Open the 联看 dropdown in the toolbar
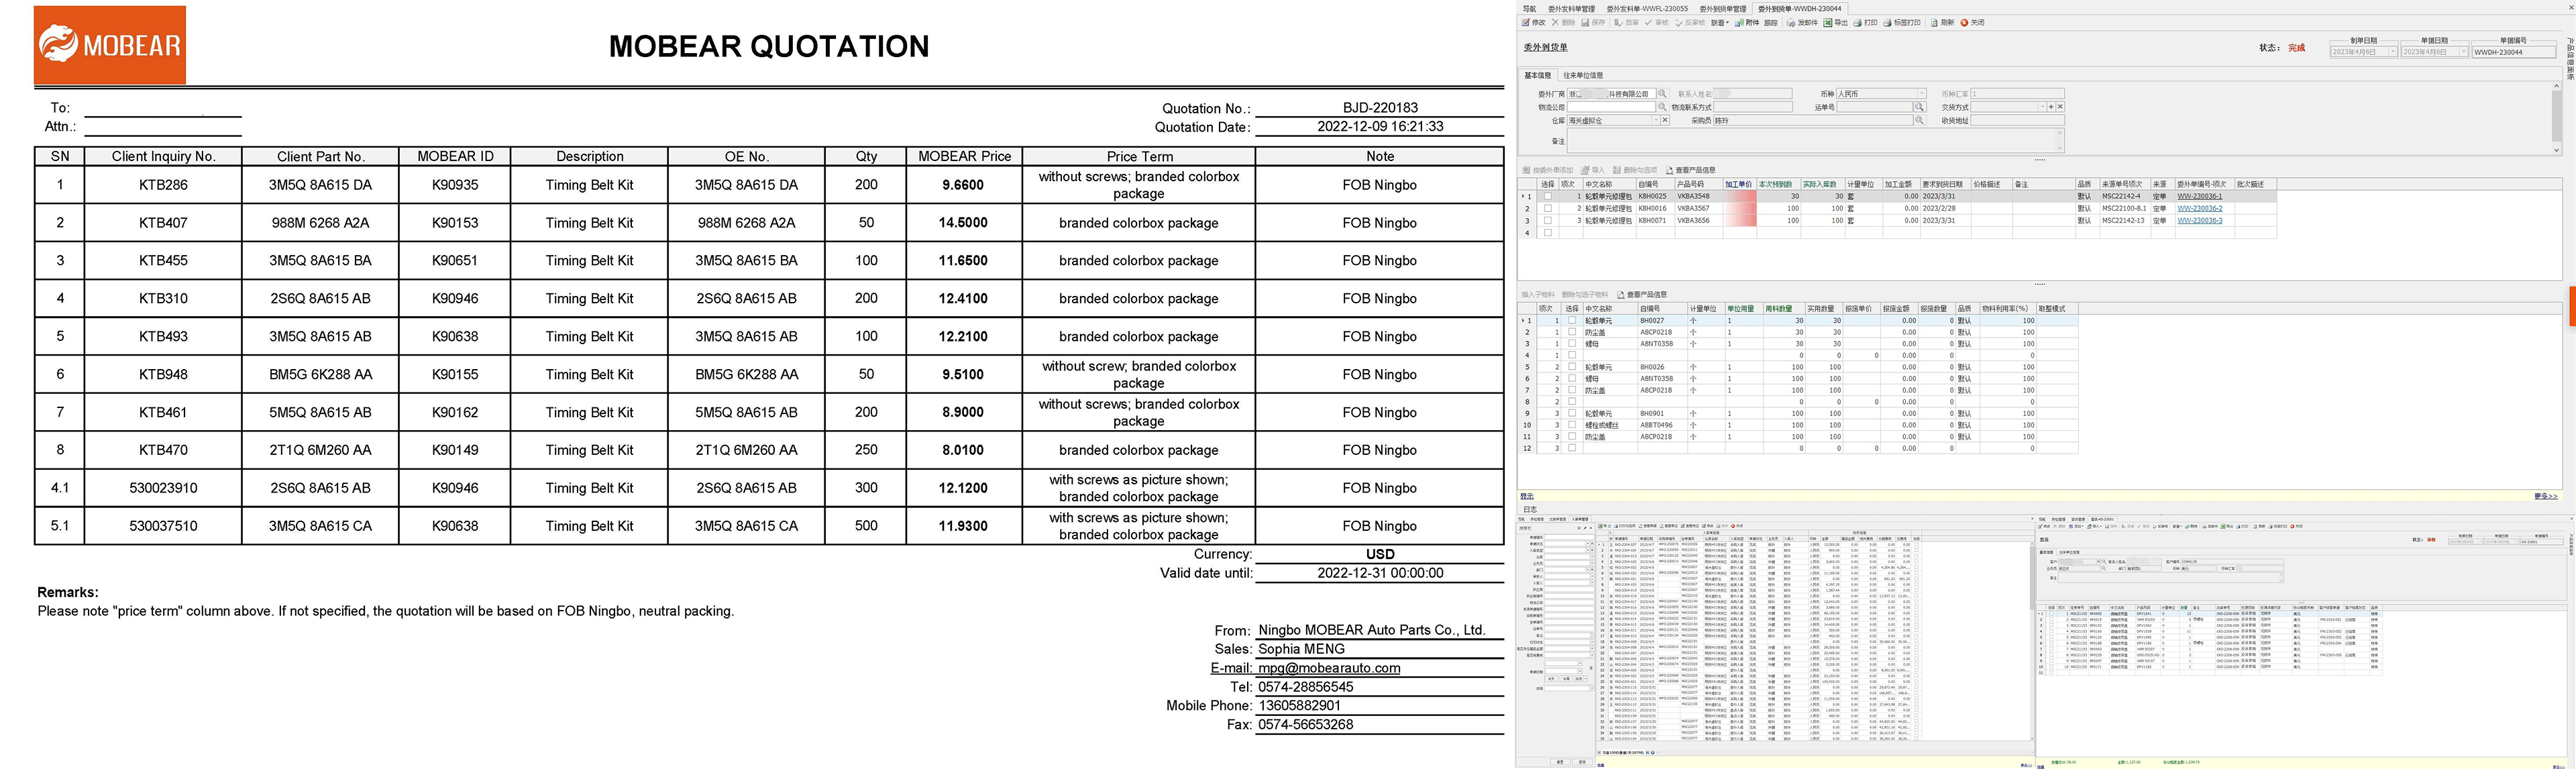Image resolution: width=2576 pixels, height=769 pixels. click(x=1719, y=23)
